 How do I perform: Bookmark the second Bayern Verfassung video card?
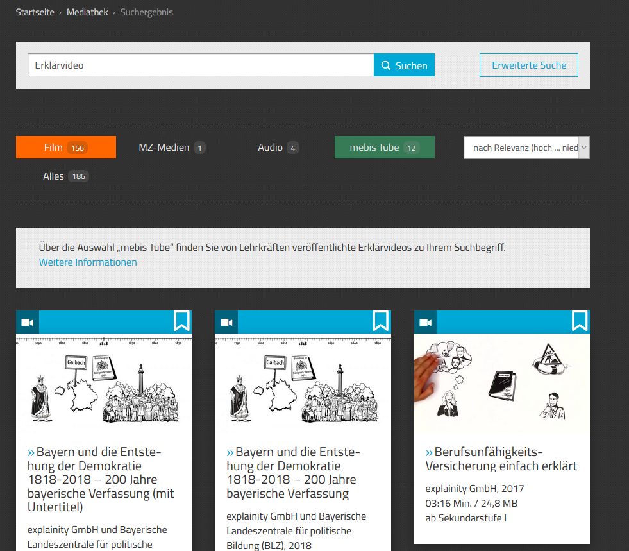click(x=380, y=321)
